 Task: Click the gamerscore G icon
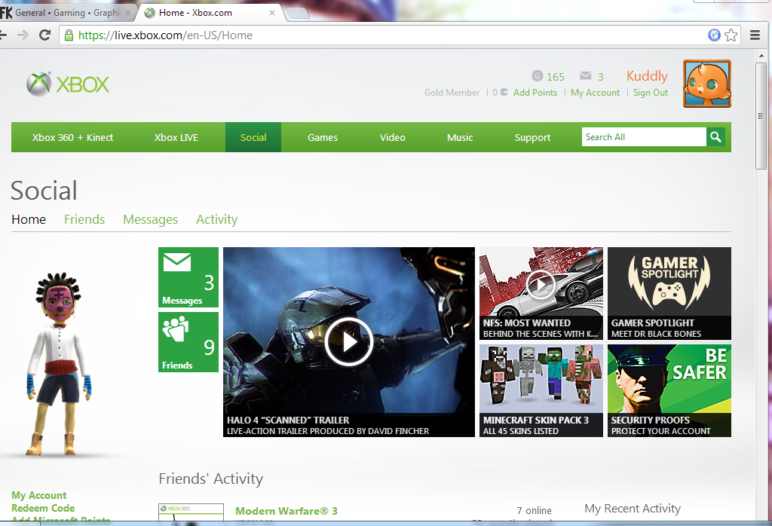tap(537, 76)
